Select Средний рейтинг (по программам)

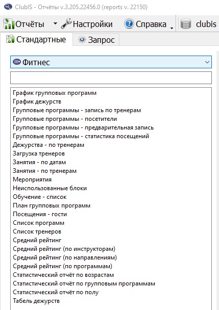[63, 267]
